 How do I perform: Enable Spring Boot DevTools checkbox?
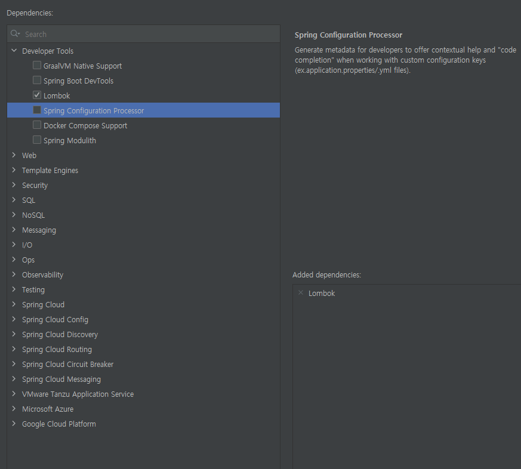point(37,80)
